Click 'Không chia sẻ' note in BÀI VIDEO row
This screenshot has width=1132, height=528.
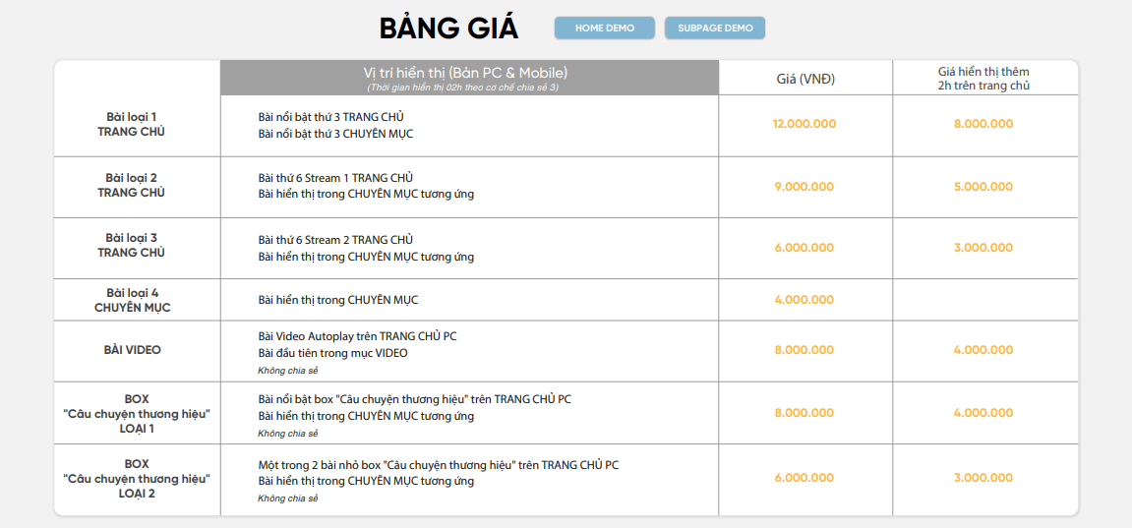pyautogui.click(x=288, y=371)
